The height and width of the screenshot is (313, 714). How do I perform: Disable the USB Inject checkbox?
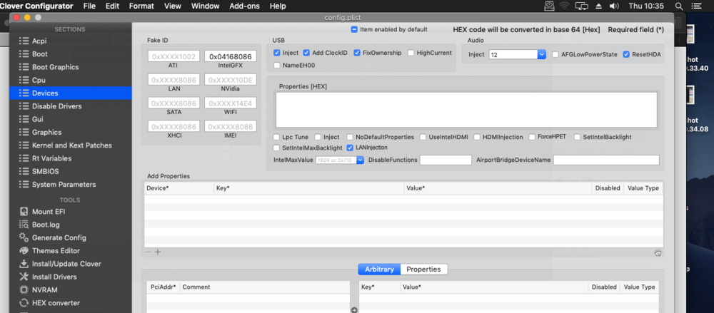(x=277, y=53)
